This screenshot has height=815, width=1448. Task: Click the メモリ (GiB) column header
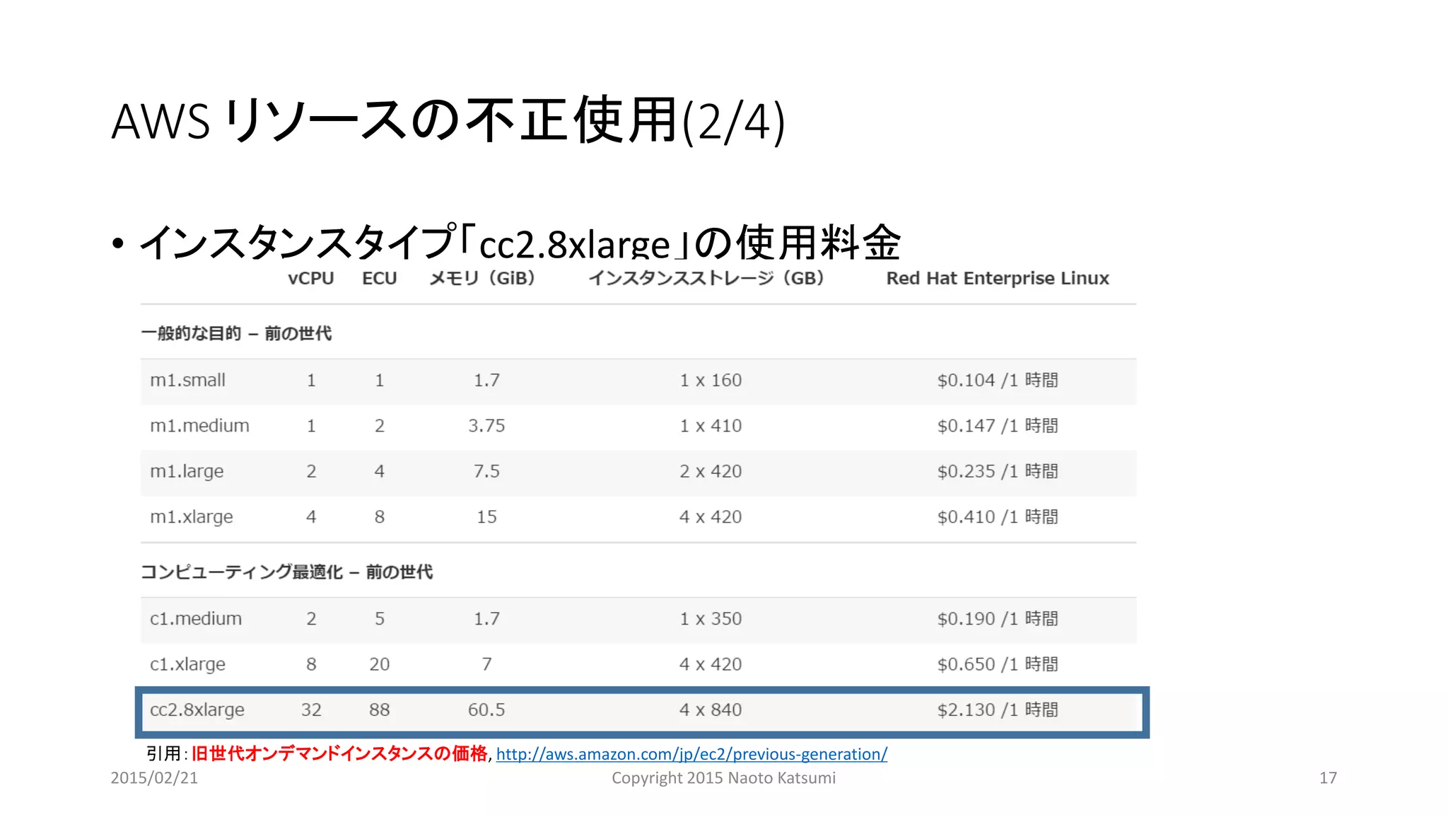pos(482,278)
